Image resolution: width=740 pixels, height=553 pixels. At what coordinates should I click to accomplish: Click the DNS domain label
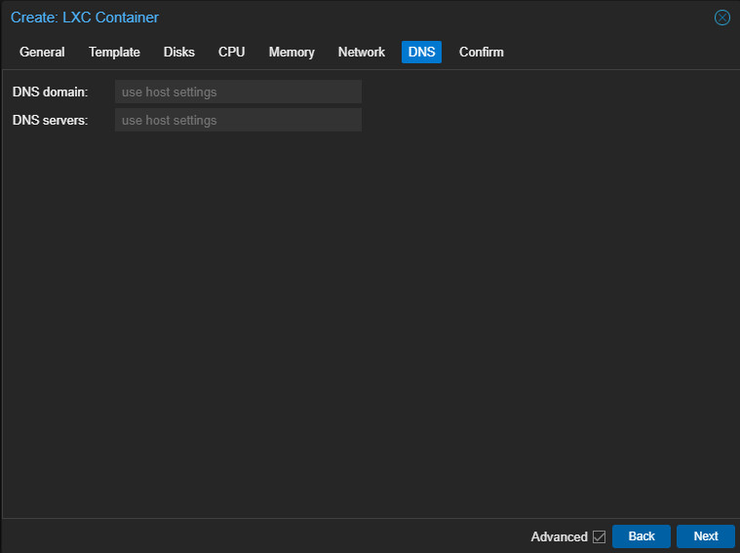coord(51,92)
